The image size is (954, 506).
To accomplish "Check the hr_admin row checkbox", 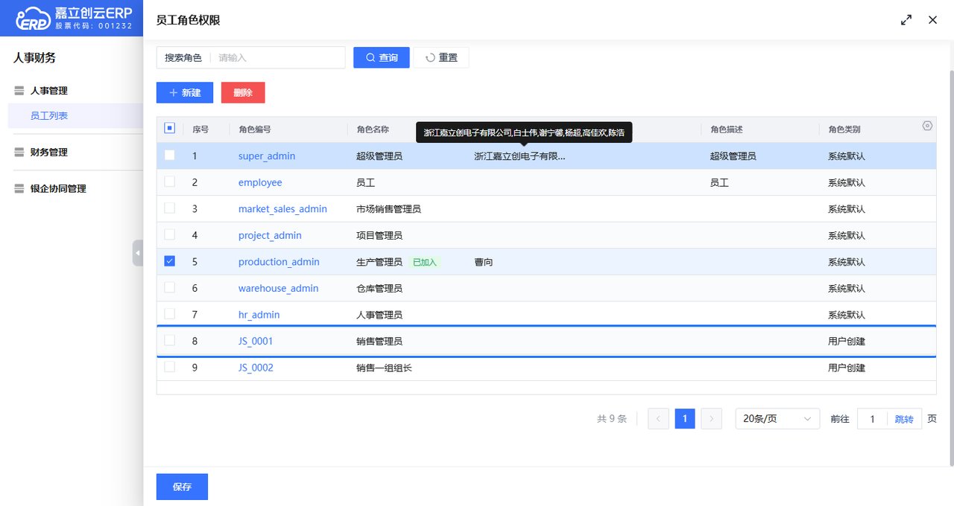I will tap(169, 314).
